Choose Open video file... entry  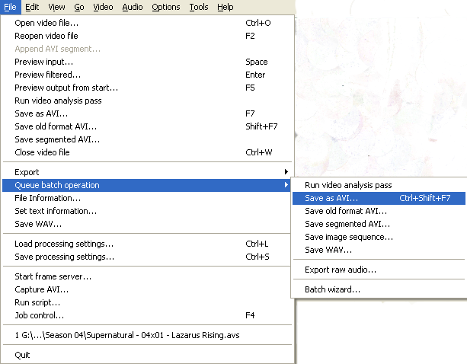coord(146,23)
